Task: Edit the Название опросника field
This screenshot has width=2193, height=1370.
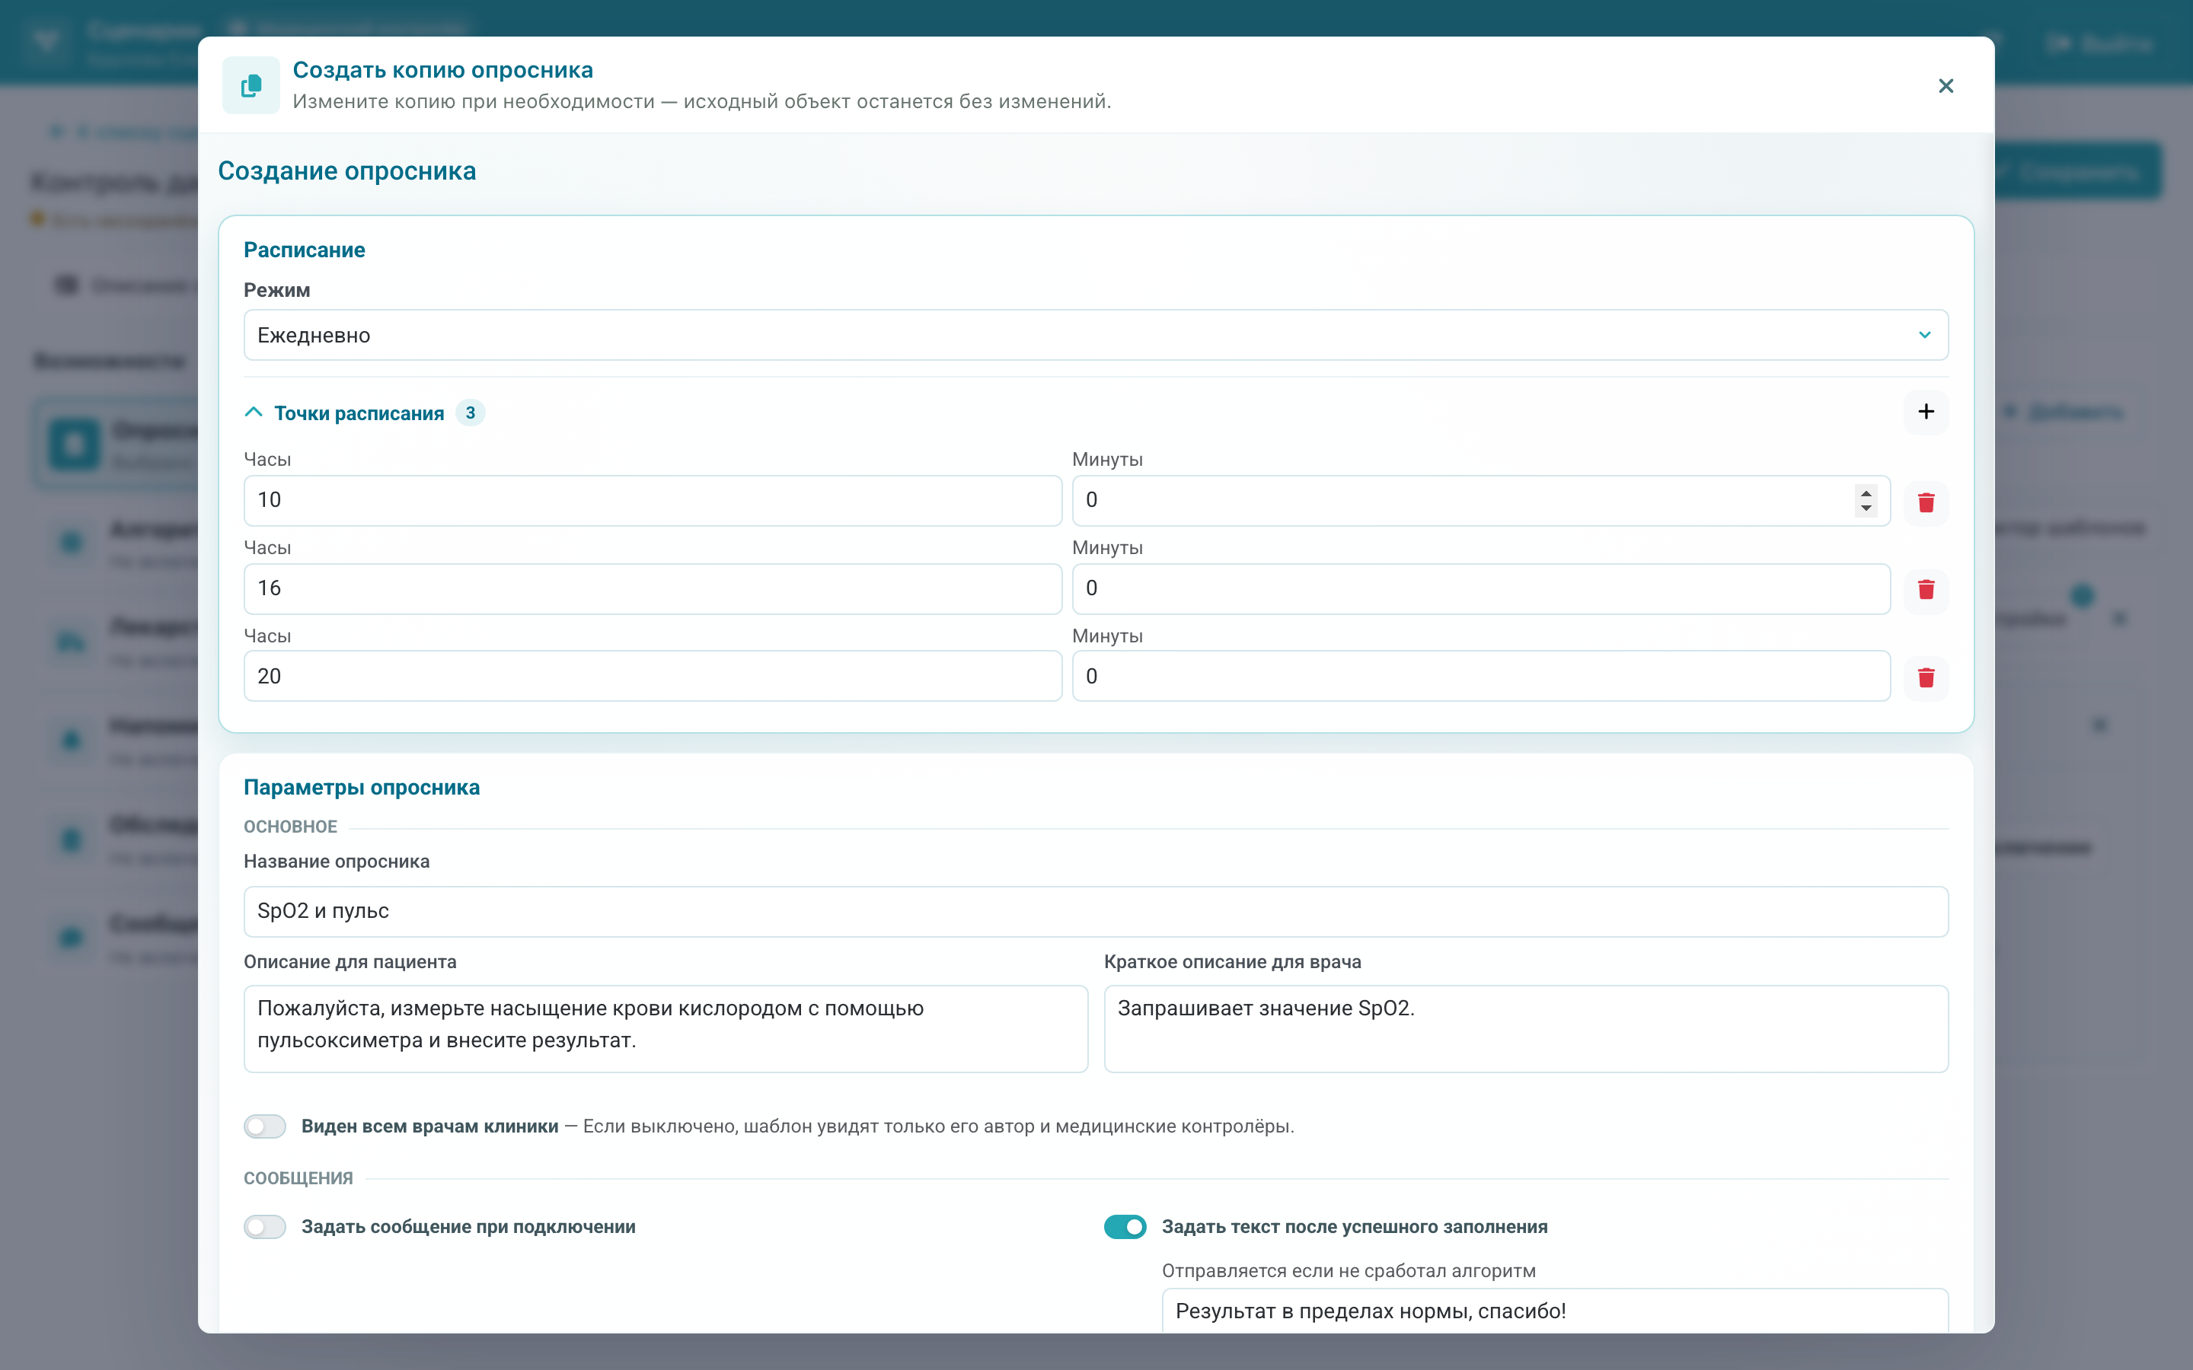Action: (1096, 912)
